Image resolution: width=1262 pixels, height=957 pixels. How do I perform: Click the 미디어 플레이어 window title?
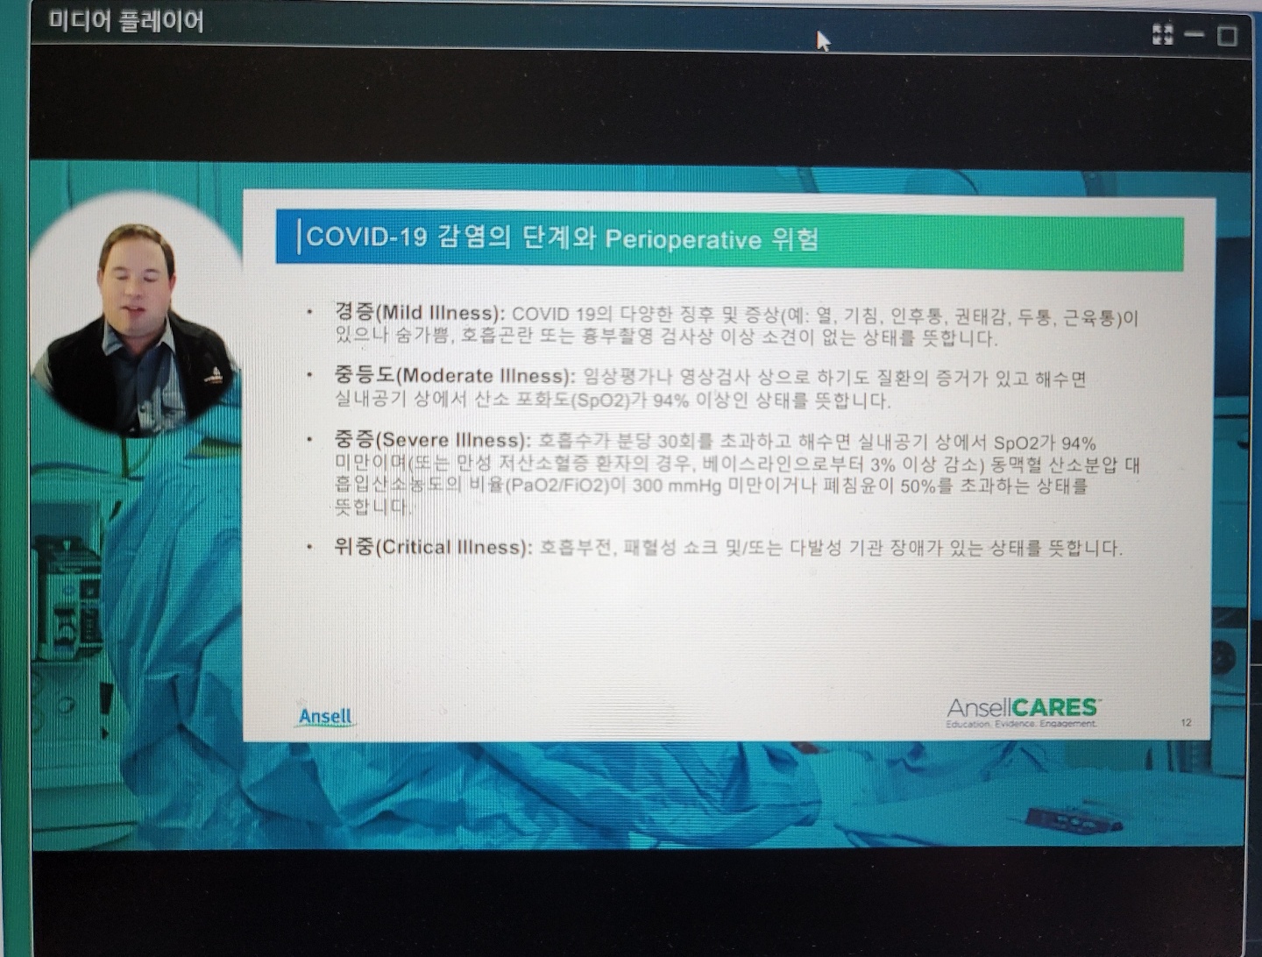click(126, 21)
